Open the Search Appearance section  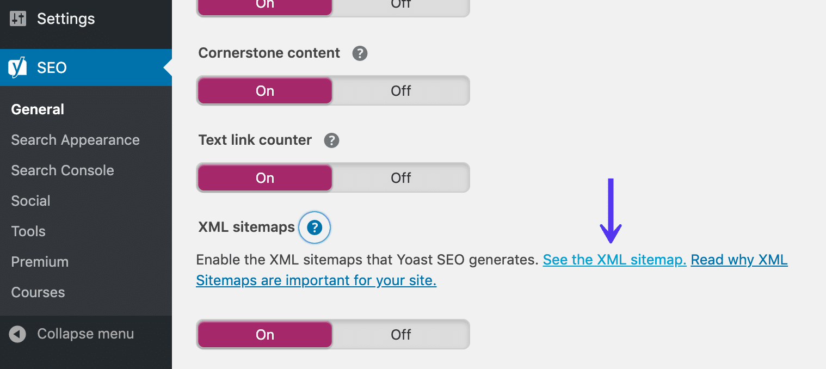[75, 140]
